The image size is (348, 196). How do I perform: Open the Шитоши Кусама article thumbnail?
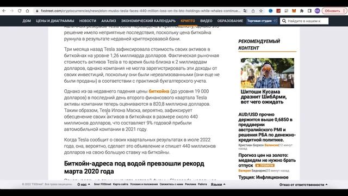268,73
